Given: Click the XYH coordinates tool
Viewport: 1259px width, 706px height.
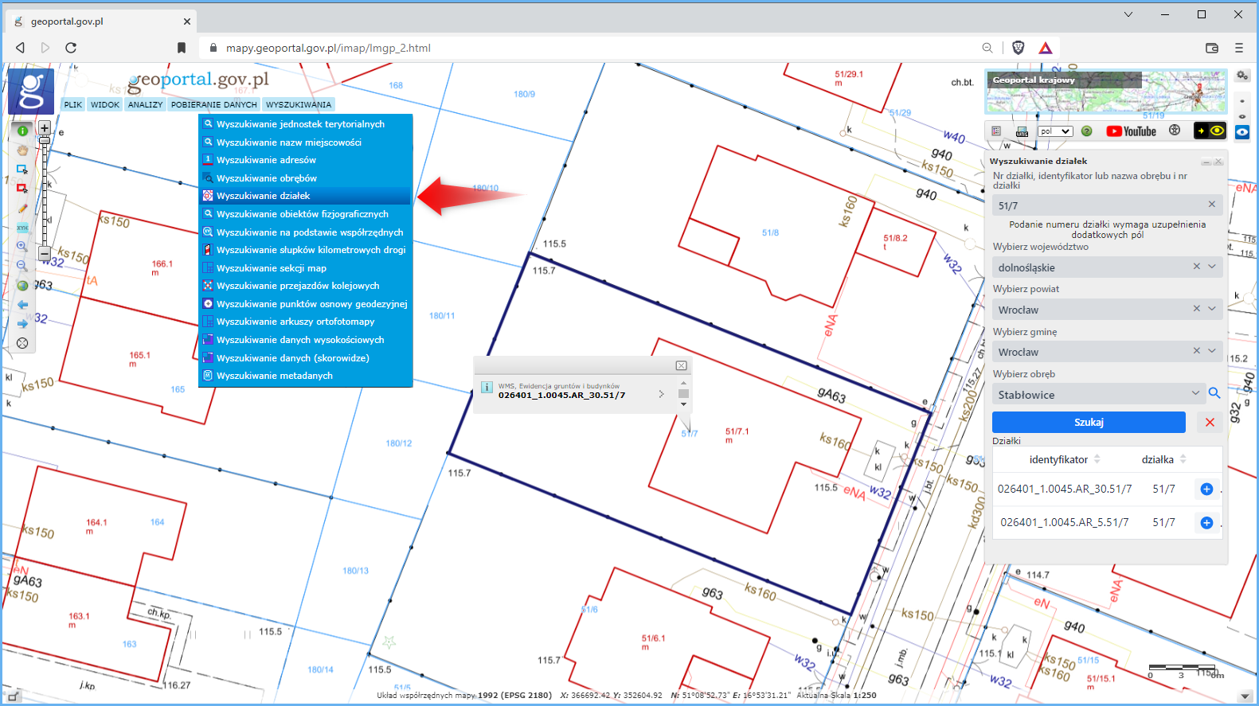Looking at the screenshot, I should coord(22,228).
